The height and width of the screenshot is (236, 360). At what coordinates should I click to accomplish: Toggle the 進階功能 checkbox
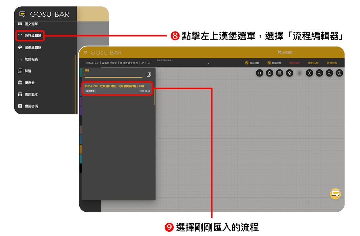[269, 63]
